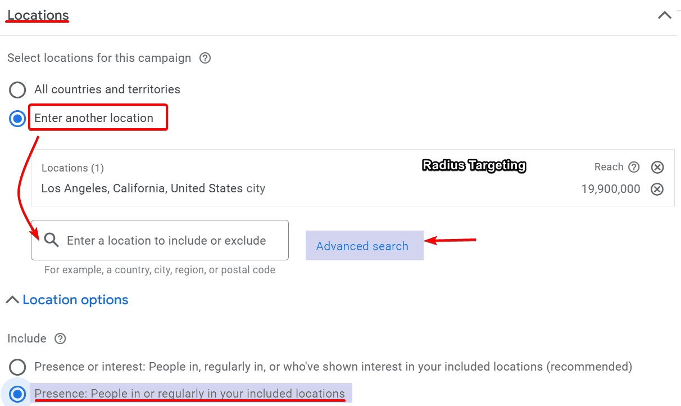Open Advanced search
Screen dimensions: 681x406
[x=362, y=246]
